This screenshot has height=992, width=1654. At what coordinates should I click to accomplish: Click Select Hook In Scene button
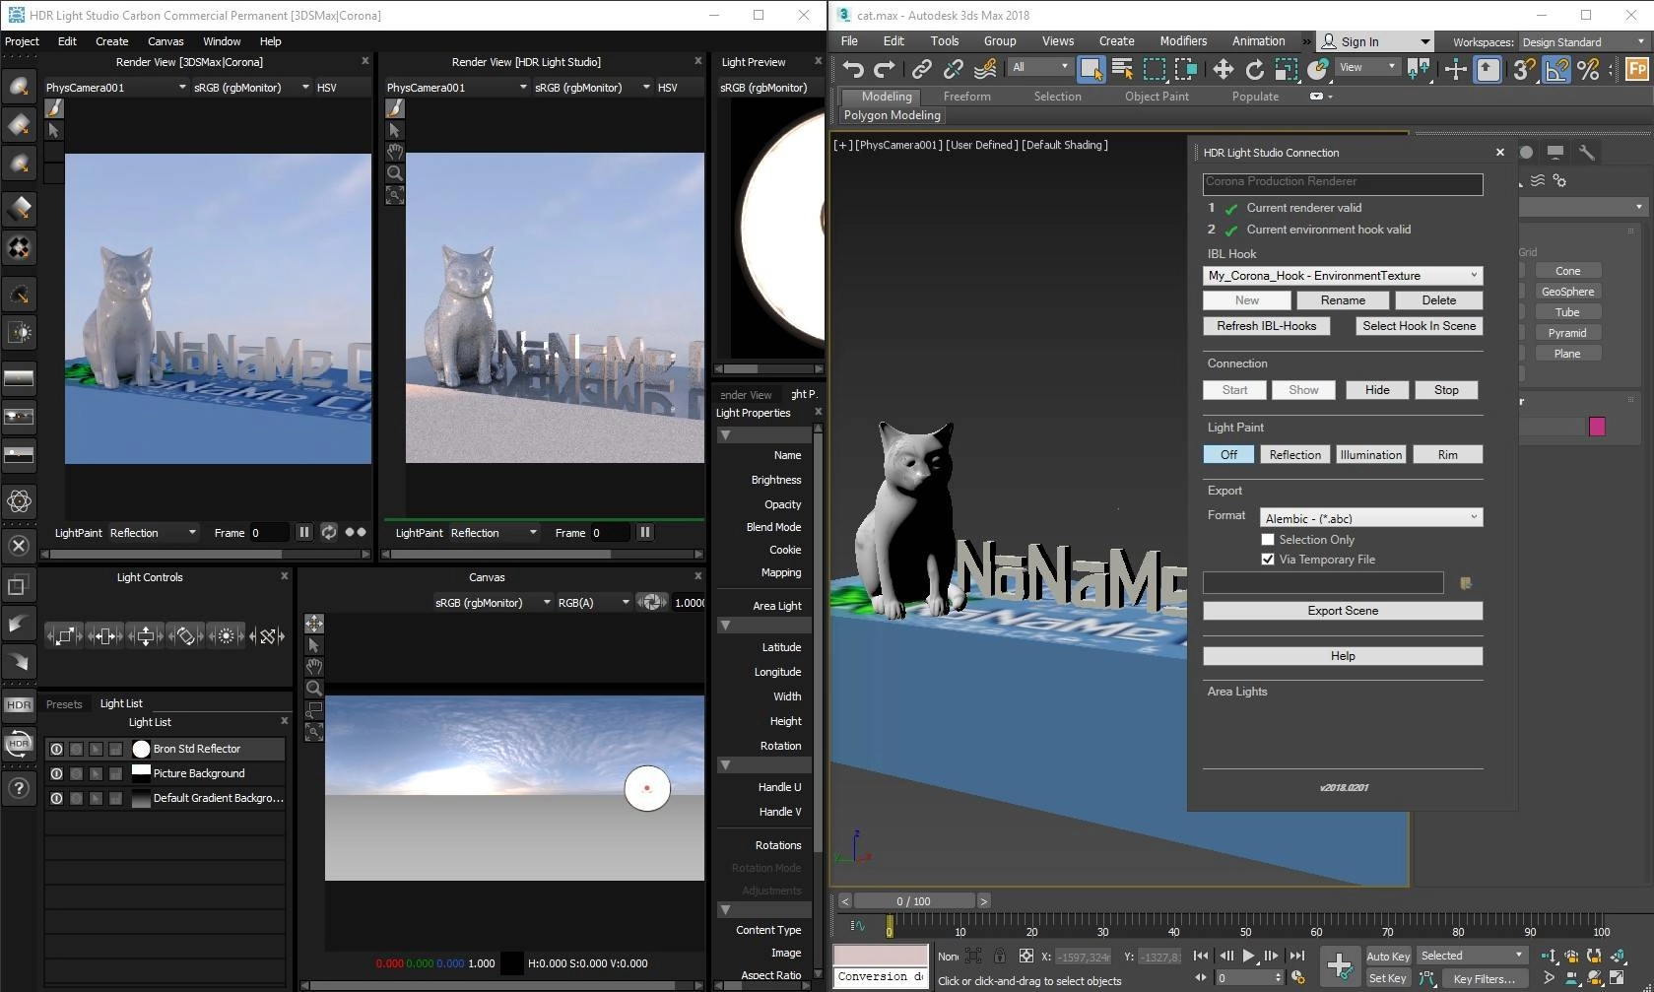coord(1419,326)
